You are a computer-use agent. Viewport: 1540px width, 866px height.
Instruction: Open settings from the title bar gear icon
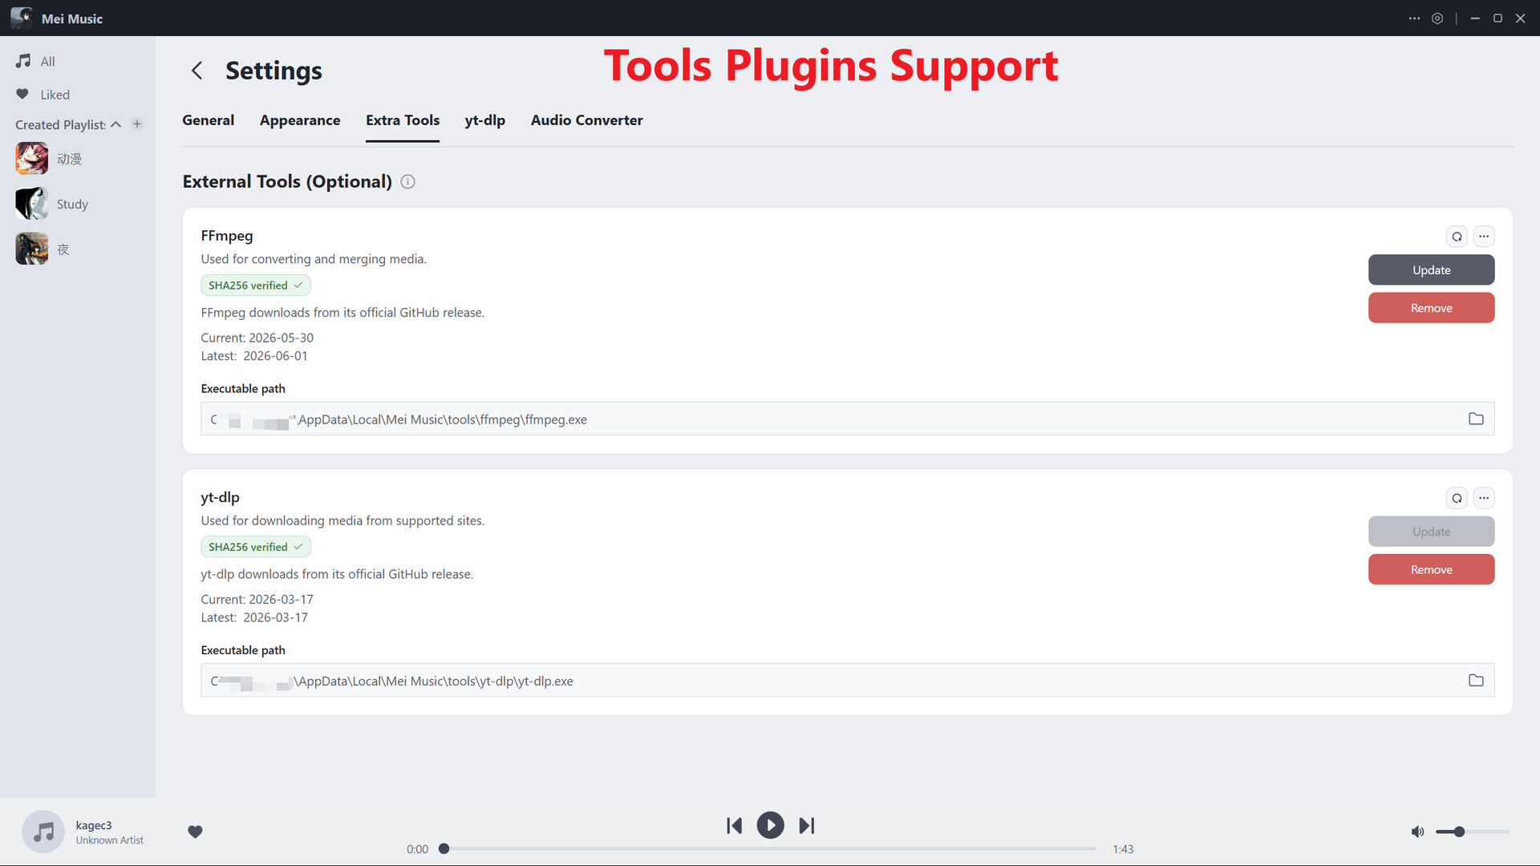click(x=1437, y=18)
